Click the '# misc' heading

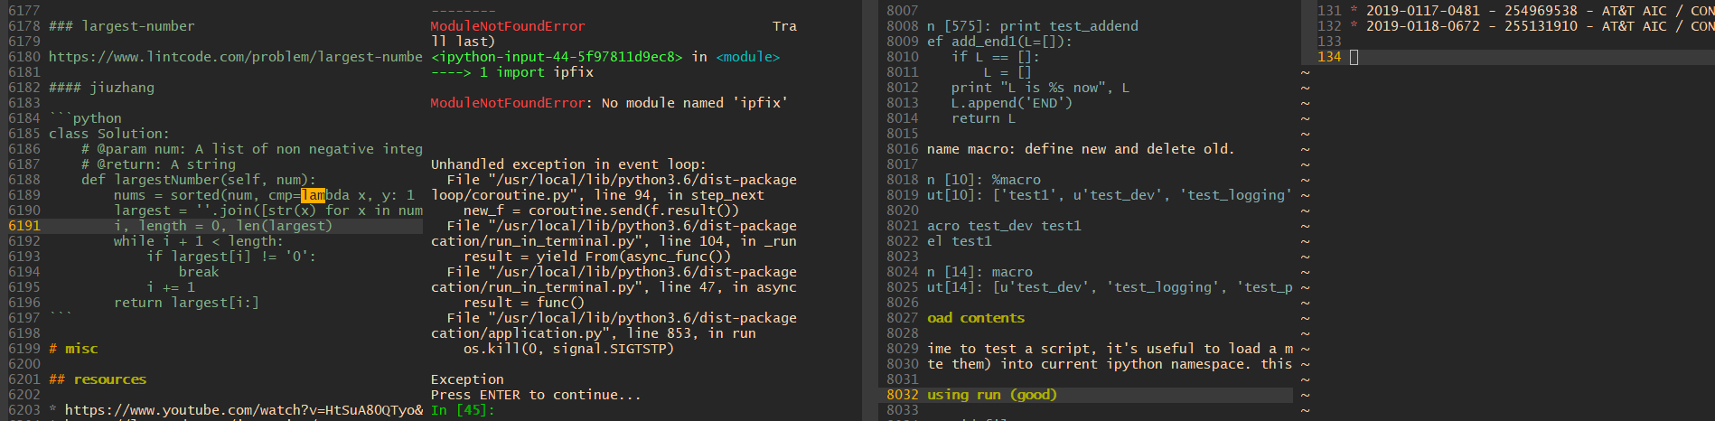click(x=73, y=349)
